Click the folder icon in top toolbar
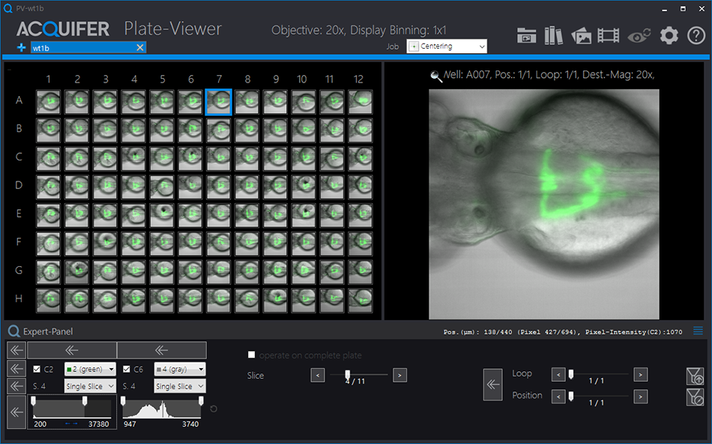The image size is (712, 444). (x=527, y=35)
